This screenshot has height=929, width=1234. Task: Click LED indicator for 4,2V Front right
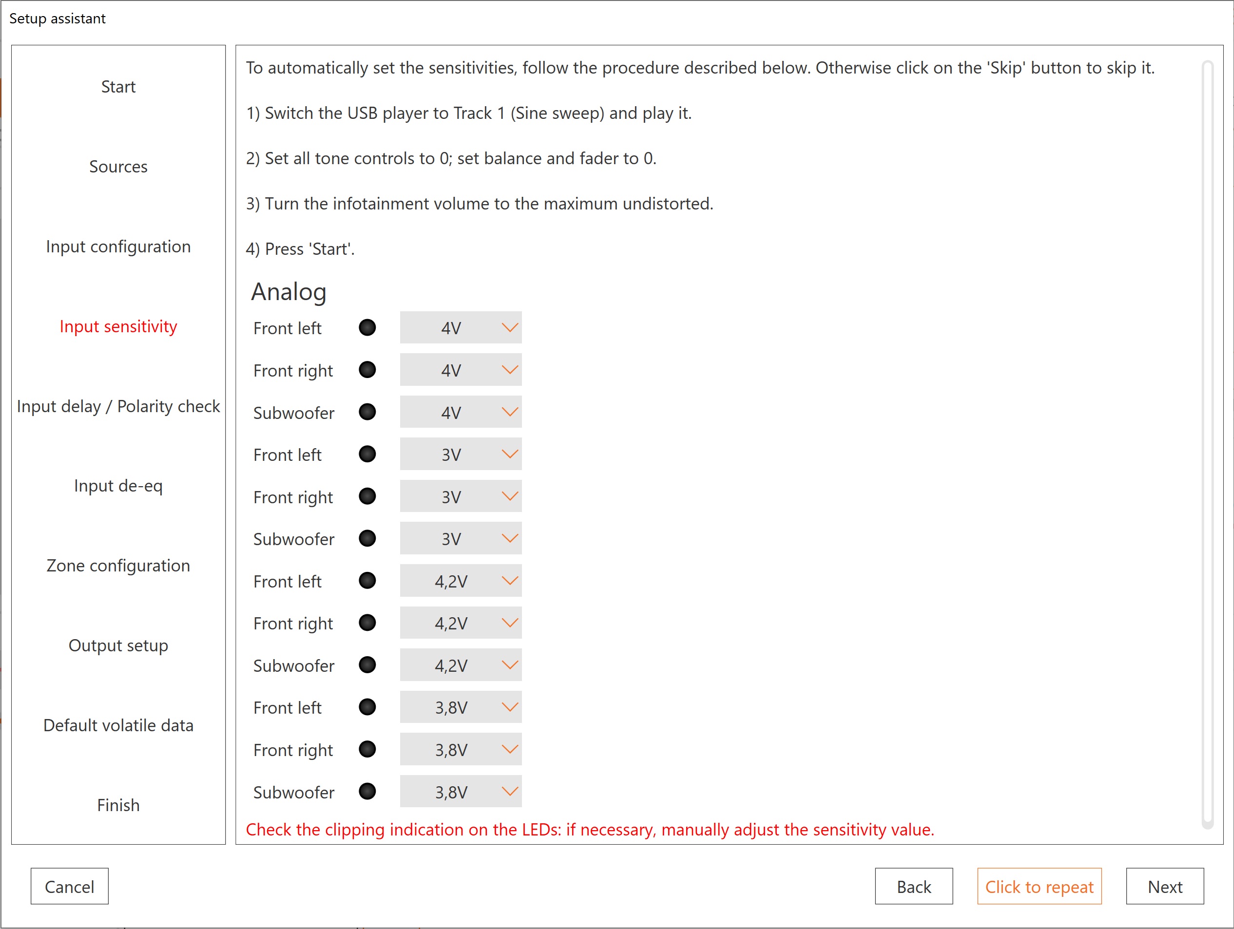coord(367,622)
